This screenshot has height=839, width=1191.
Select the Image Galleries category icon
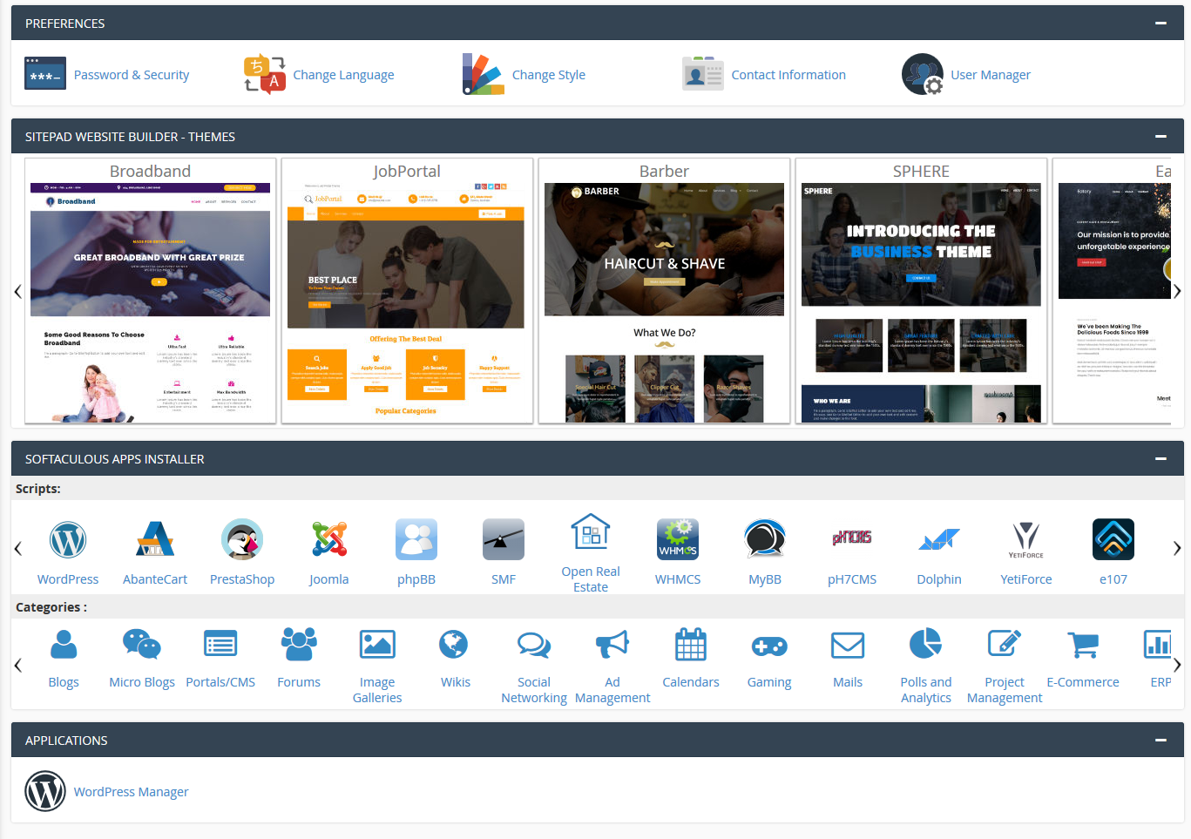(x=377, y=645)
